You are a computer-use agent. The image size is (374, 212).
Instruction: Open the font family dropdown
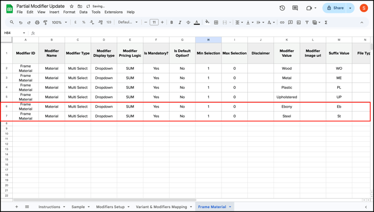[x=128, y=22]
